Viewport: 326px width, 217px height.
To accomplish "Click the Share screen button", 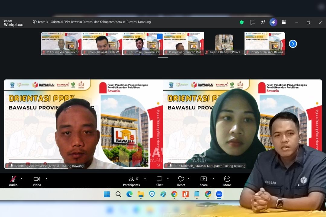I will [x=204, y=181].
